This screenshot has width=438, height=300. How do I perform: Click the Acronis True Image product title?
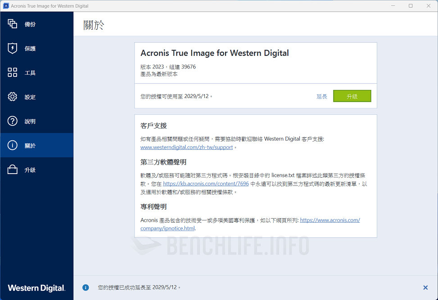pyautogui.click(x=215, y=53)
